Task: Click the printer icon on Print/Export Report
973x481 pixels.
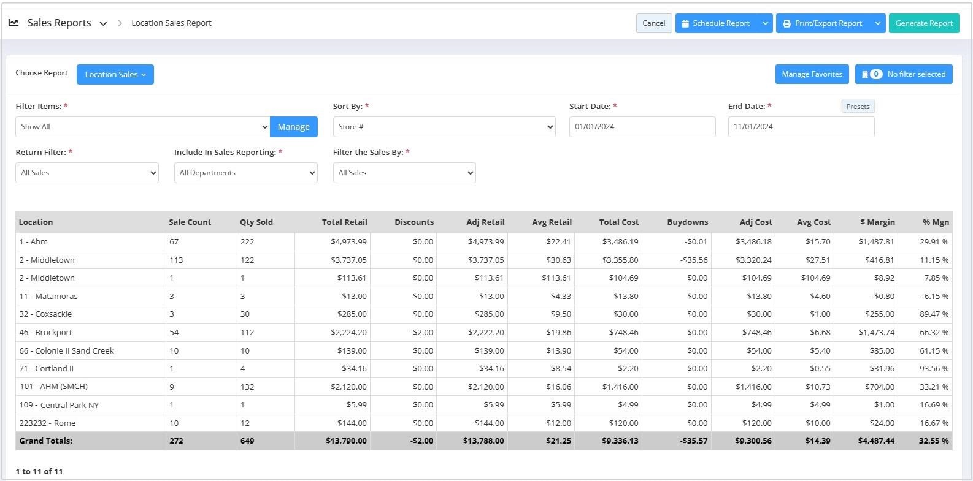Action: pyautogui.click(x=786, y=23)
